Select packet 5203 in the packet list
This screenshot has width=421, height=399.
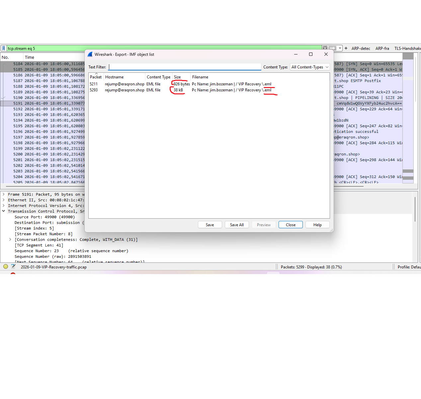[42, 171]
